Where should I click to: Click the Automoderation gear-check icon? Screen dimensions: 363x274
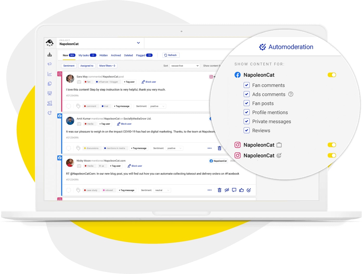[x=262, y=47]
